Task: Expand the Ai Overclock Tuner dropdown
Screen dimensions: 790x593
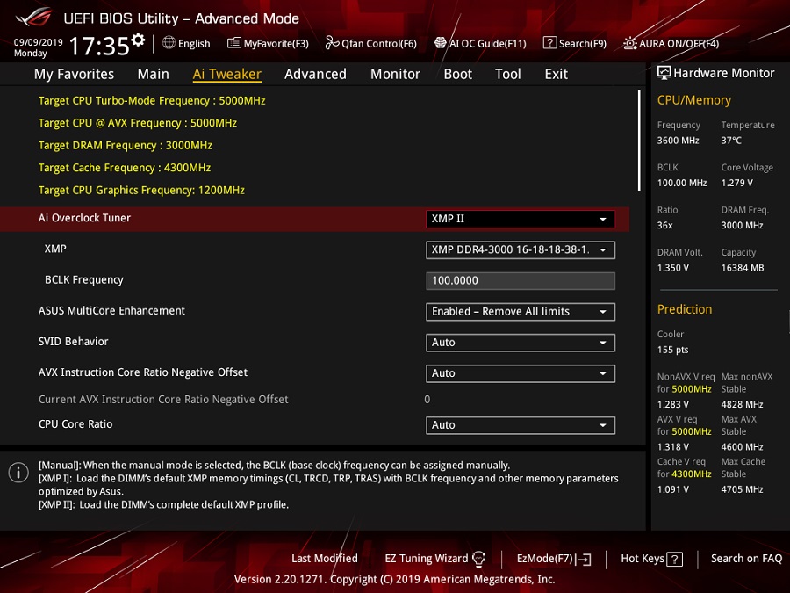Action: point(520,219)
